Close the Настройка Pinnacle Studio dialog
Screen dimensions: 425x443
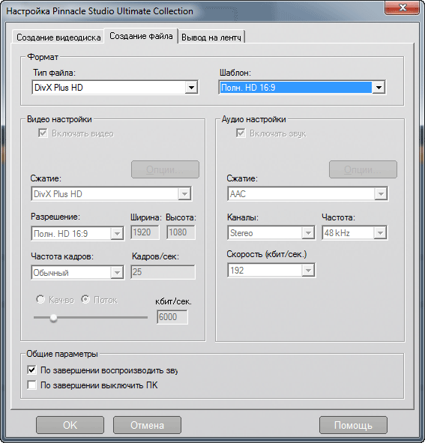(402, 7)
